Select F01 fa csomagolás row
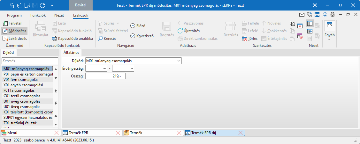The height and width of the screenshot is (144, 360). (27, 90)
